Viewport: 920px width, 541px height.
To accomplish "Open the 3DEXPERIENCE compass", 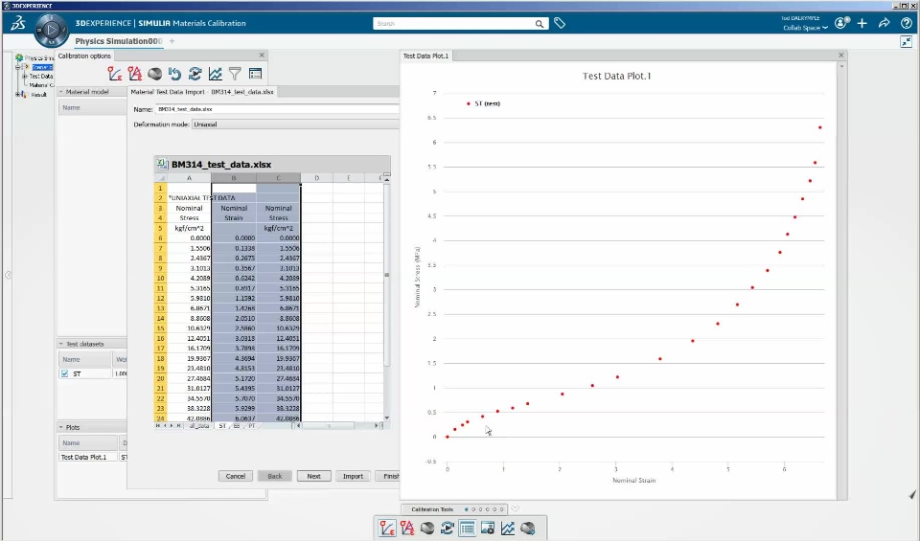I will 52,30.
